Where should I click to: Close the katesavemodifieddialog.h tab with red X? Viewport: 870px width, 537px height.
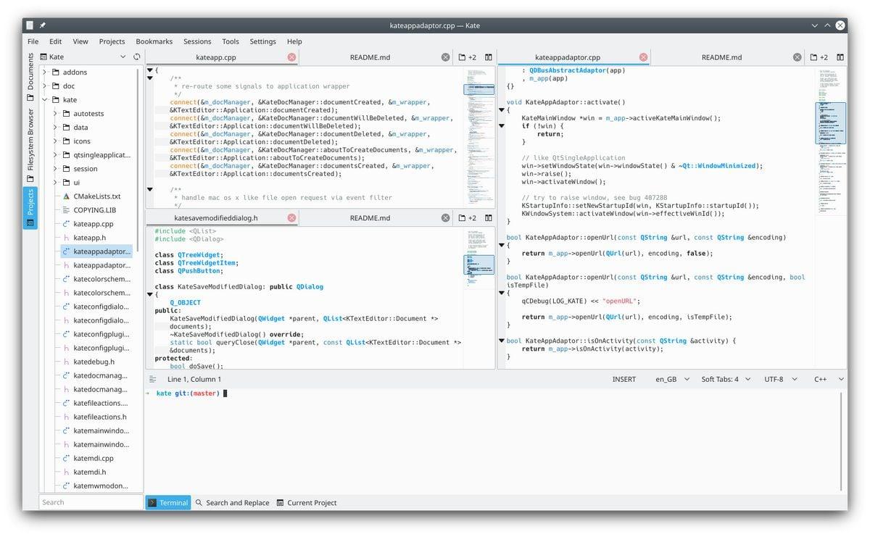pos(291,218)
